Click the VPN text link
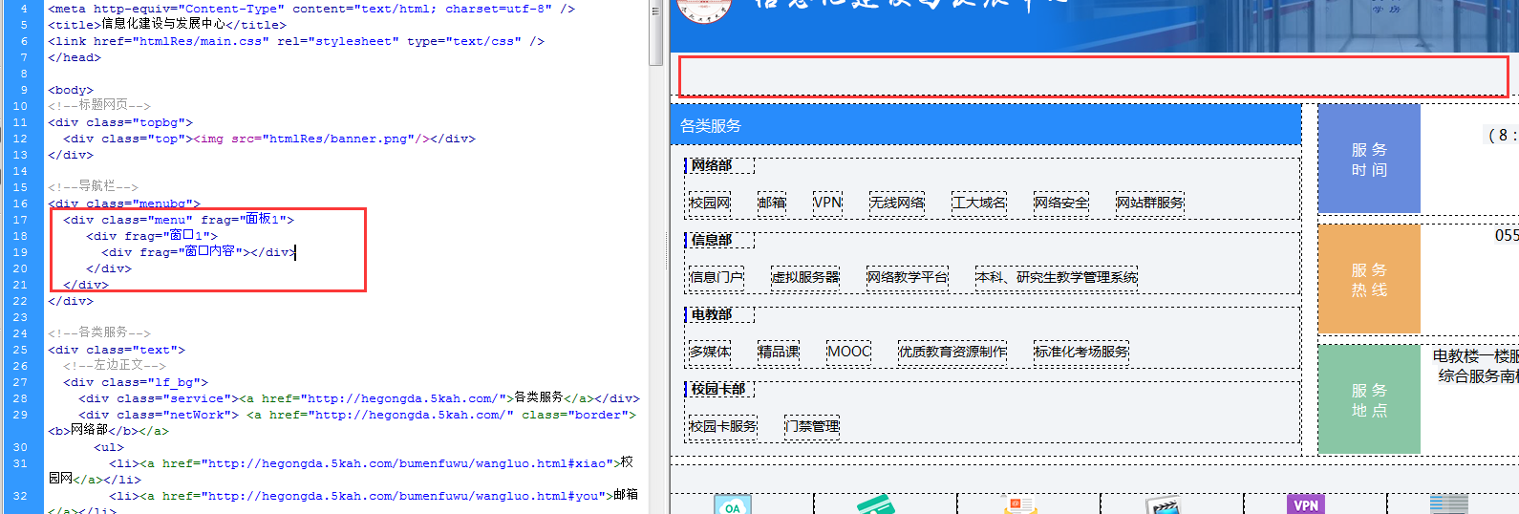This screenshot has width=1519, height=514. pyautogui.click(x=827, y=203)
